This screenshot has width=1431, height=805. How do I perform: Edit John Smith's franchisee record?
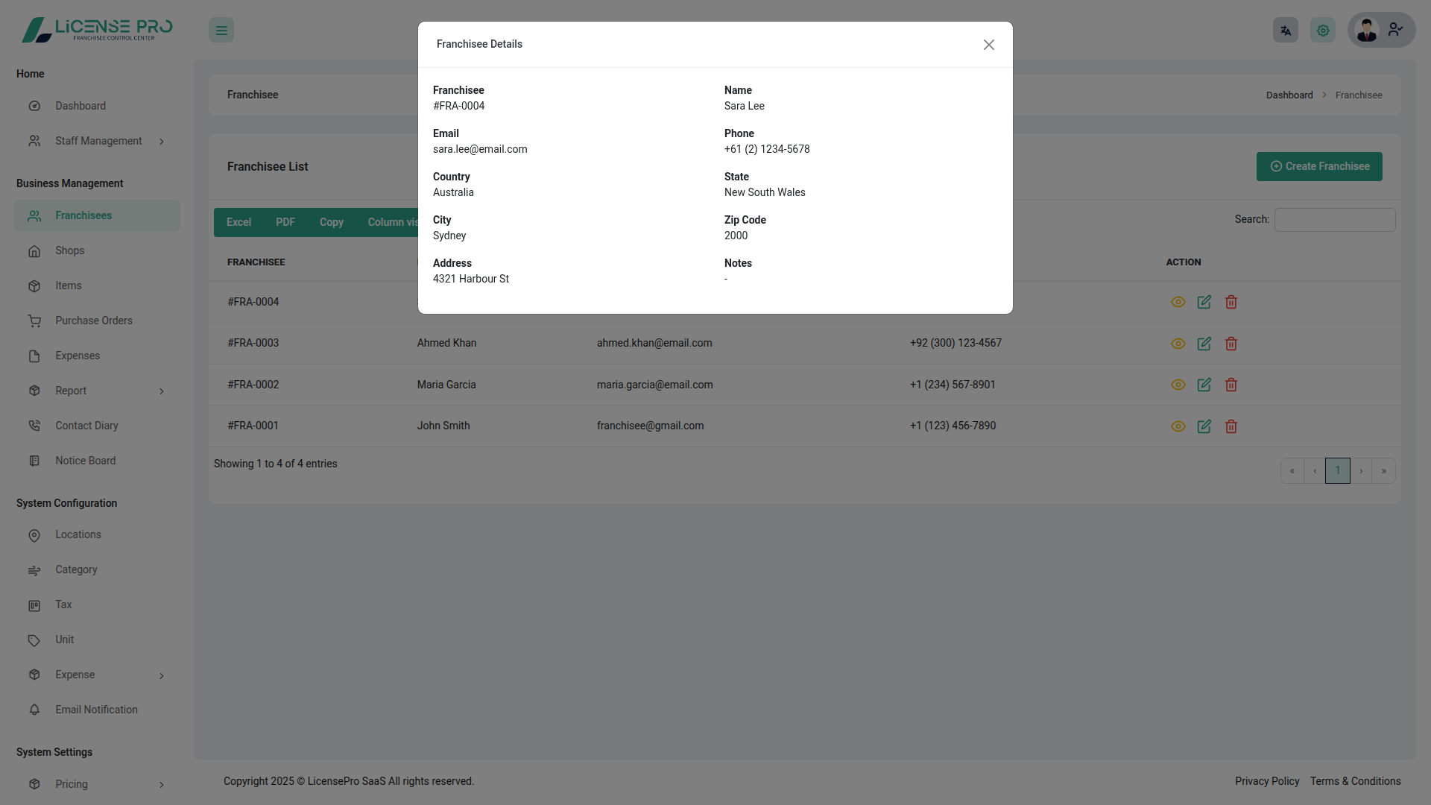click(1204, 426)
